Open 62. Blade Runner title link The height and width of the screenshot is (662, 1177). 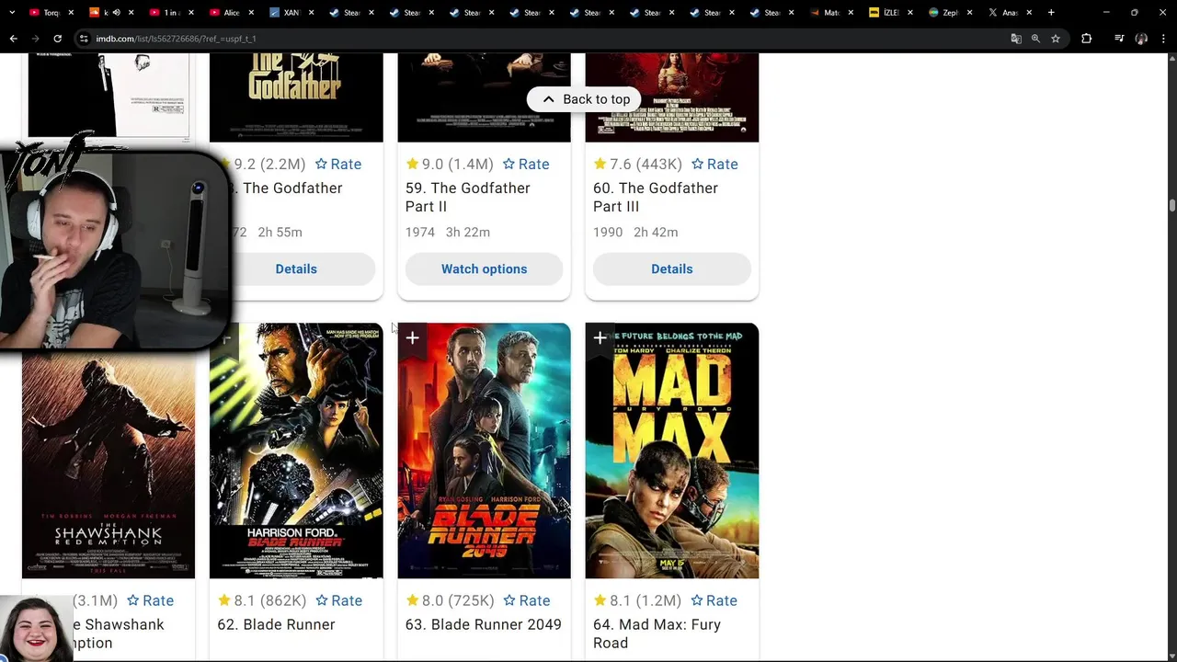coord(277,624)
